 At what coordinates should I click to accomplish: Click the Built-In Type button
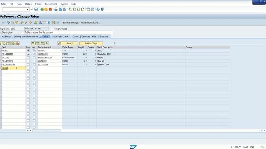point(91,43)
